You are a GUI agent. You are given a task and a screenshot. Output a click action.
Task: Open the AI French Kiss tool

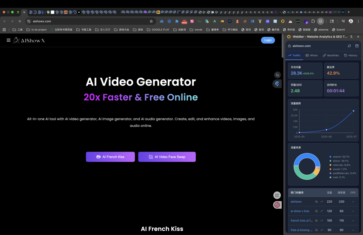coord(110,157)
